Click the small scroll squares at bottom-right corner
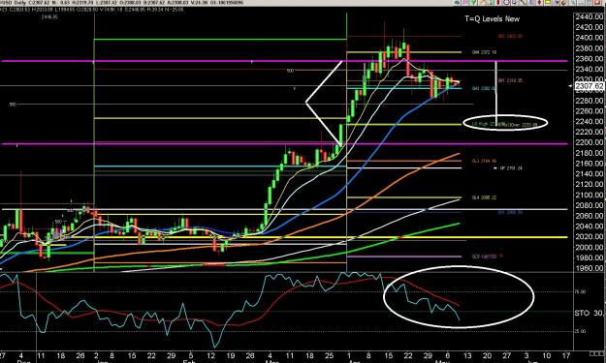Image resolution: width=606 pixels, height=363 pixels. [597, 353]
